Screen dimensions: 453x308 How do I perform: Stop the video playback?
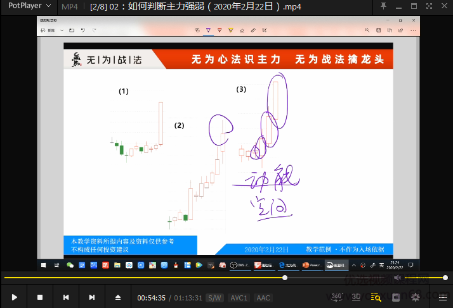point(40,297)
